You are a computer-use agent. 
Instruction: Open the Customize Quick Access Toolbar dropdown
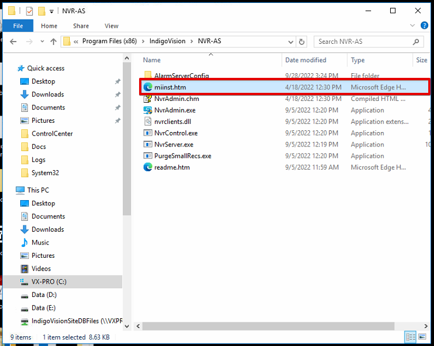pyautogui.click(x=51, y=12)
